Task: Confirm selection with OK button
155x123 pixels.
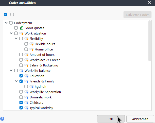Action: point(111,119)
